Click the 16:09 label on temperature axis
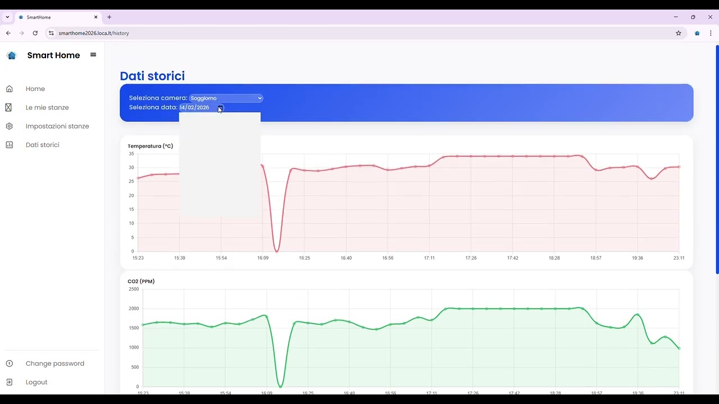This screenshot has width=719, height=404. [263, 258]
